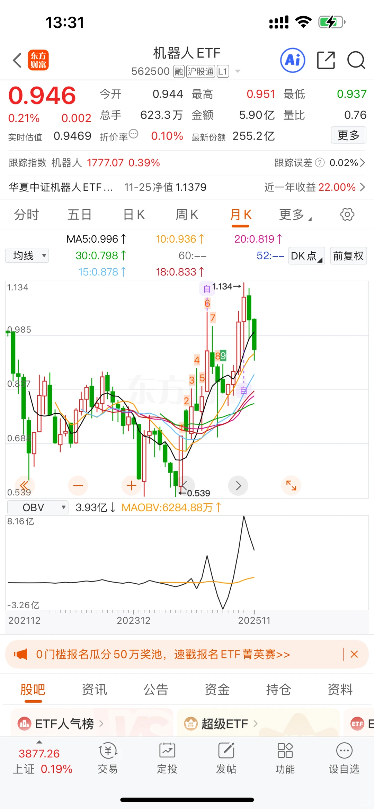
Task: Open the 东方财富 logo icon
Action: [38, 60]
